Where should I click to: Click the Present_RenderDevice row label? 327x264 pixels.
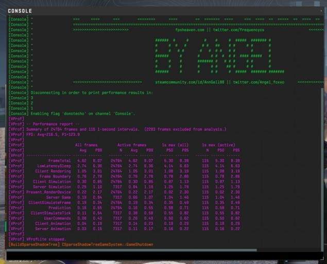48,192
